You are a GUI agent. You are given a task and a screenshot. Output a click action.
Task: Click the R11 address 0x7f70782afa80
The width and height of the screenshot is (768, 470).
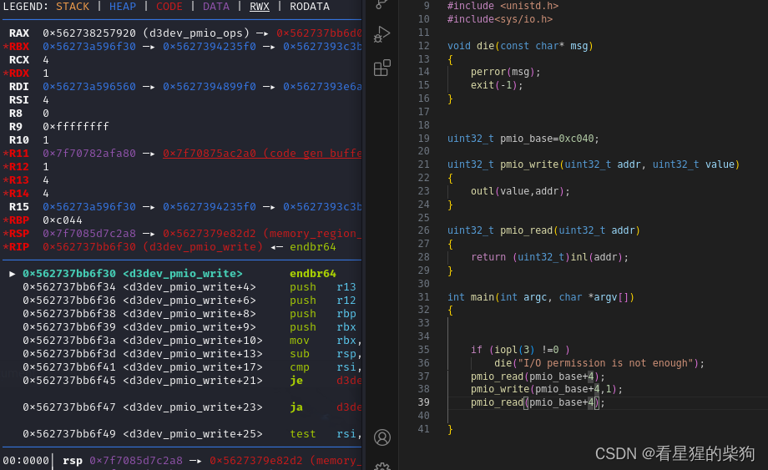click(x=89, y=154)
